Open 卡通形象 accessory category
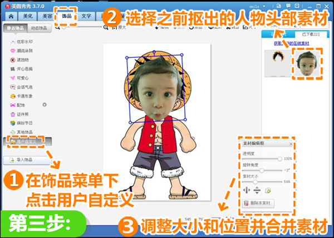The width and height of the screenshot is (334, 238). tap(21, 96)
